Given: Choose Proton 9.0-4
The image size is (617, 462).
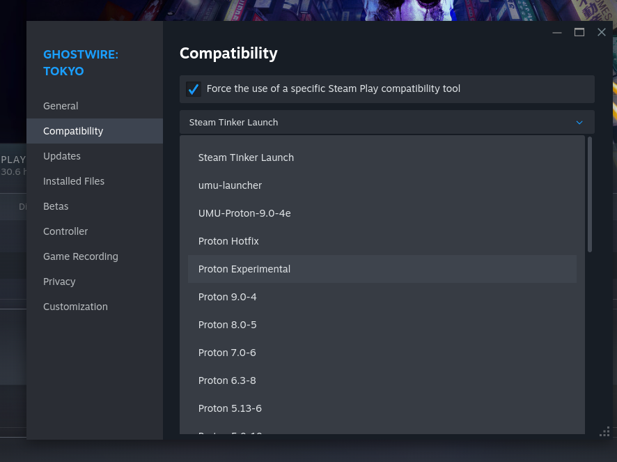Looking at the screenshot, I should pos(382,297).
